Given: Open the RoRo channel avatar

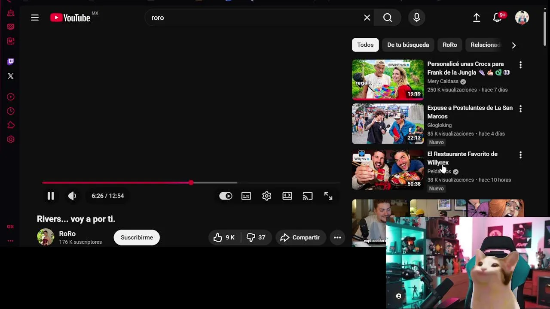Looking at the screenshot, I should point(46,237).
